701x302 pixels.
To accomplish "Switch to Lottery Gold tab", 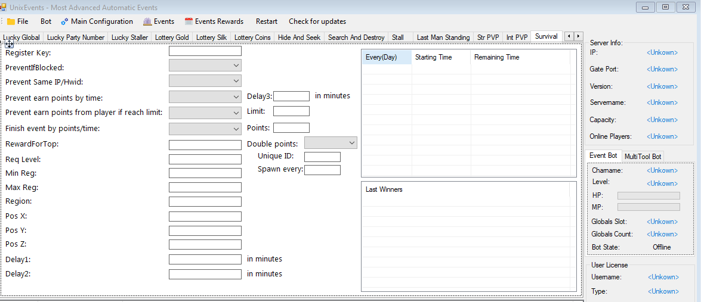I will pos(172,38).
